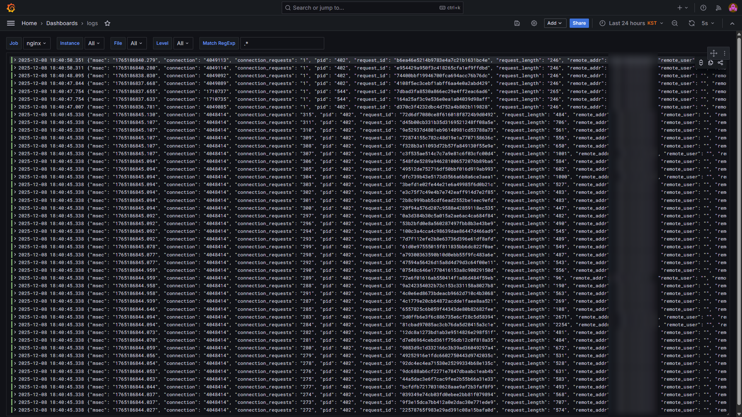Star the logs dashboard
Screen dimensions: 742x417
pyautogui.click(x=107, y=23)
